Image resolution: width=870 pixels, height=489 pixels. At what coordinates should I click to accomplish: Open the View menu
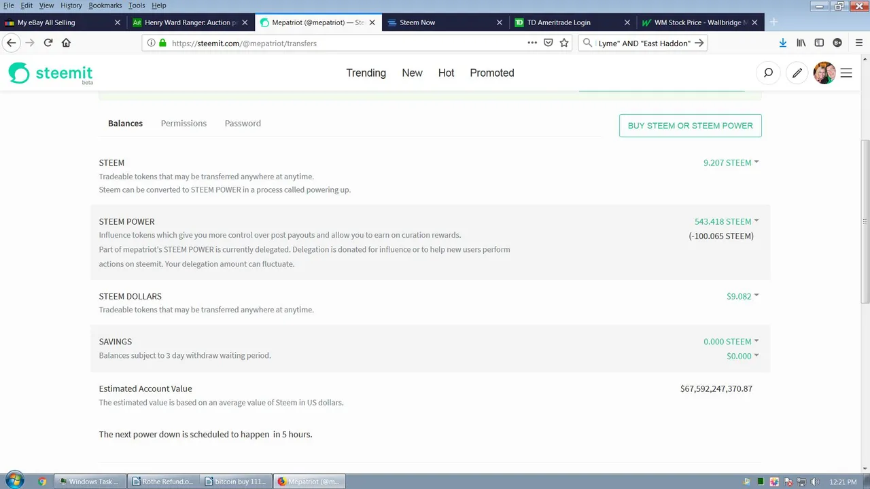pos(46,5)
